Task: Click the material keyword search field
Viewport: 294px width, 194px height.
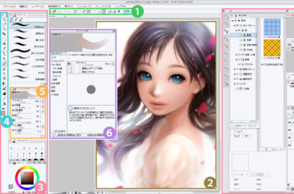Action: (x=245, y=126)
